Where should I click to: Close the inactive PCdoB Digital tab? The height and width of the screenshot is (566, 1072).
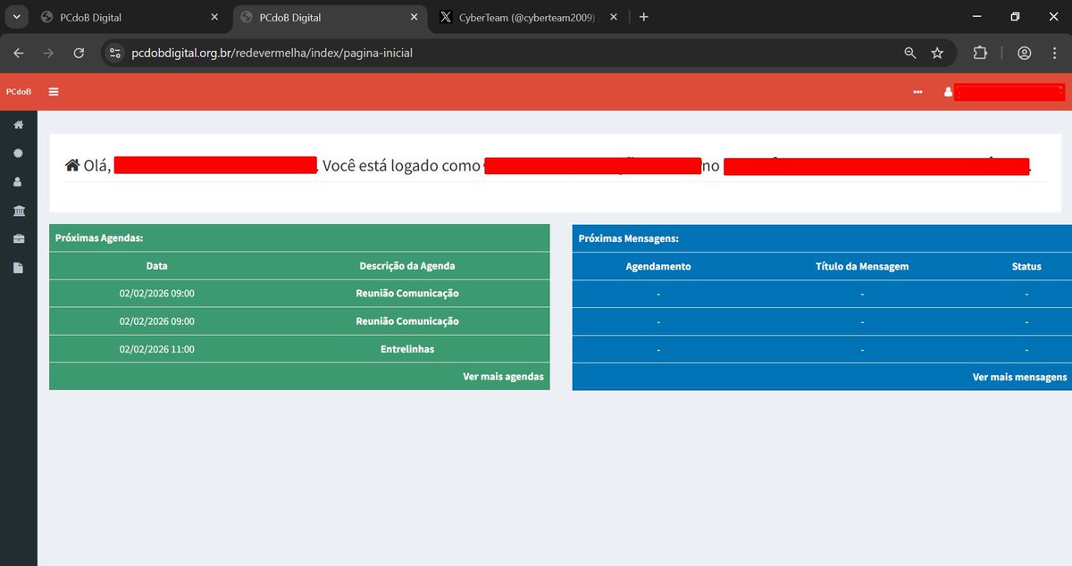point(214,17)
